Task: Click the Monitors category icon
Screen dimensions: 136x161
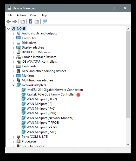Action: tap(18, 76)
